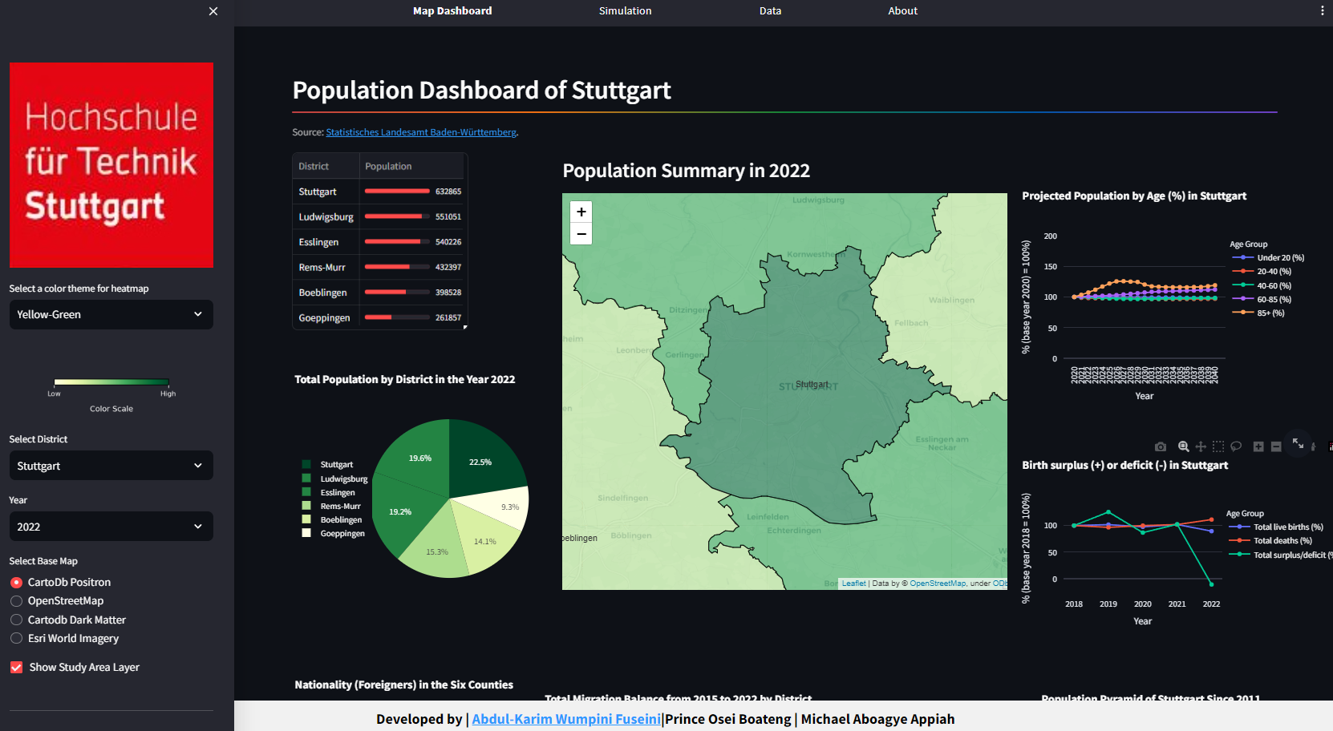Toggle the Total surplus/deficit legend series

coord(1279,555)
